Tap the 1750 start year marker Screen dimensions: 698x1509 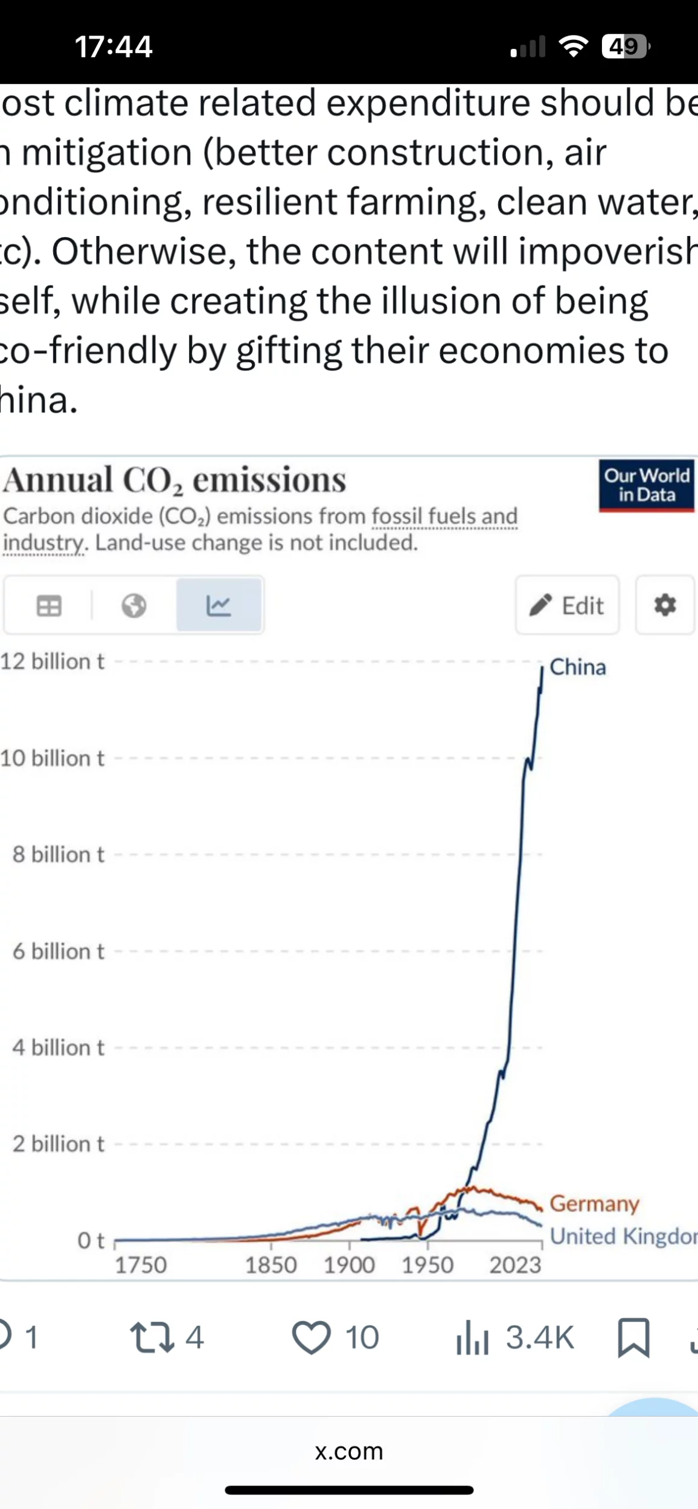141,1265
